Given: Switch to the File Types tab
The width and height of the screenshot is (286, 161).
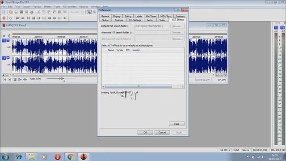Looking at the screenshot, I should point(151,16).
